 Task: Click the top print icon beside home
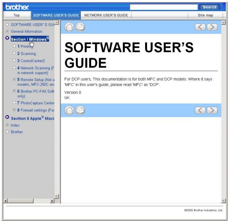pyautogui.click(x=80, y=27)
